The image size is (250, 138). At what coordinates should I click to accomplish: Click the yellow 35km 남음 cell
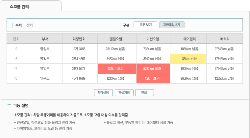(188, 59)
